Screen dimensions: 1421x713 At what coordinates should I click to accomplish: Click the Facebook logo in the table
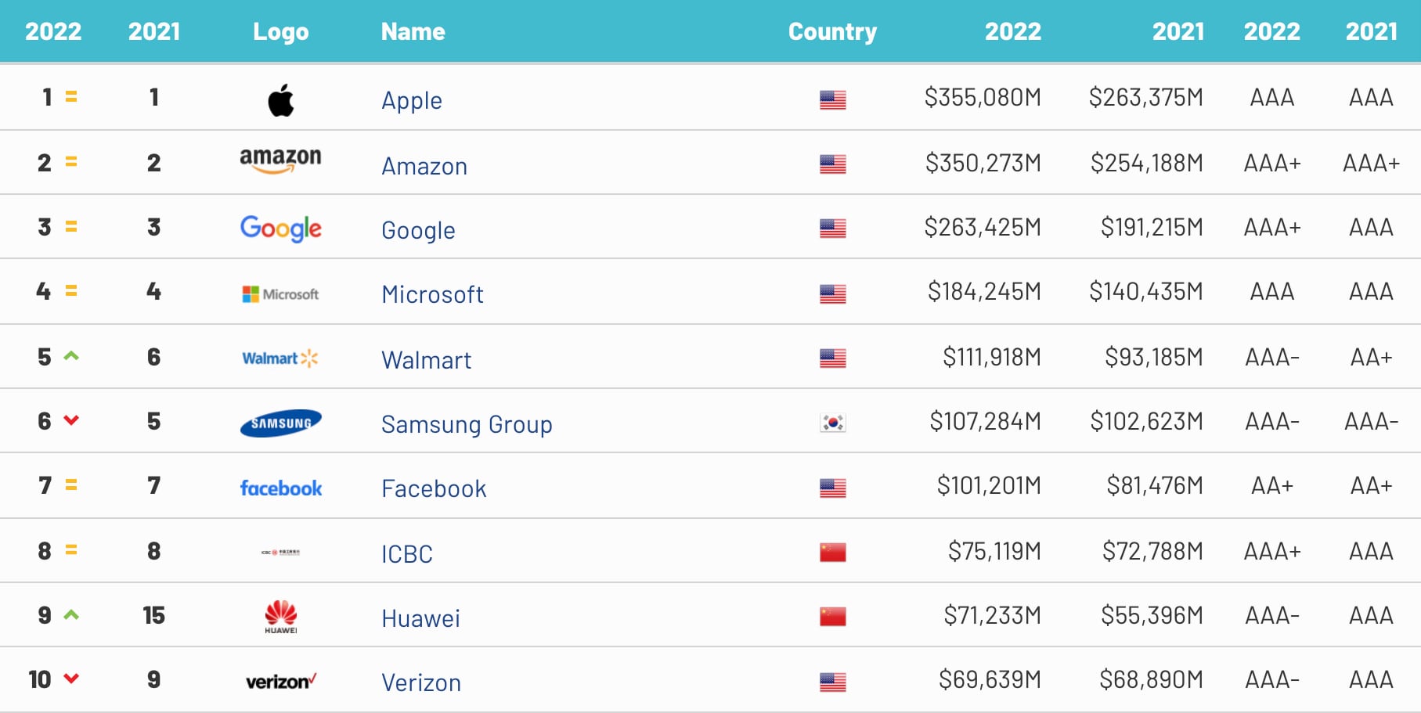click(280, 488)
